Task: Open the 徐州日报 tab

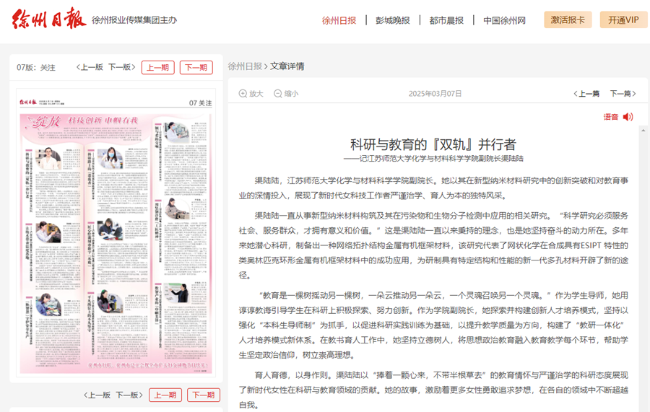Action: pyautogui.click(x=339, y=20)
